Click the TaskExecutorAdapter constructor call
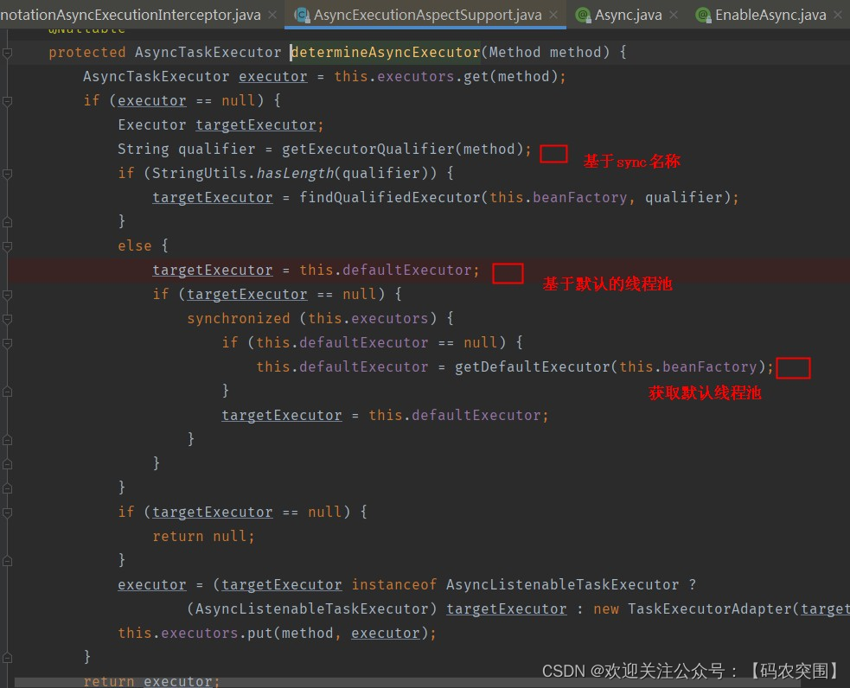 [709, 608]
